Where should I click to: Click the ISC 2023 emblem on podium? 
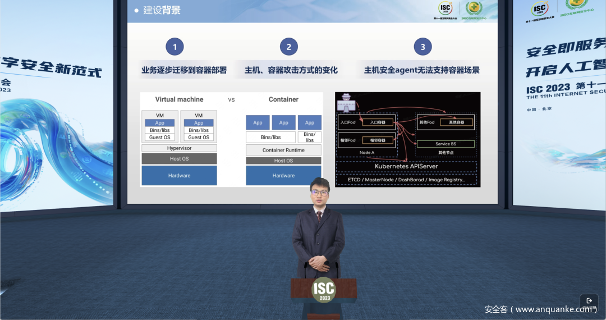pos(324,290)
